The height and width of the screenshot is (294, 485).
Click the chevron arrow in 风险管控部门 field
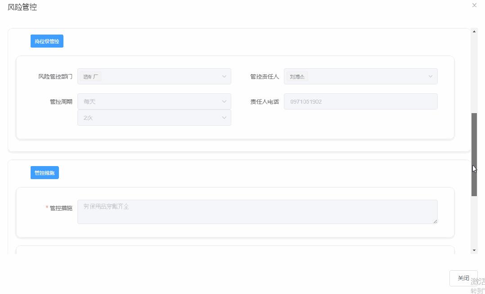224,76
